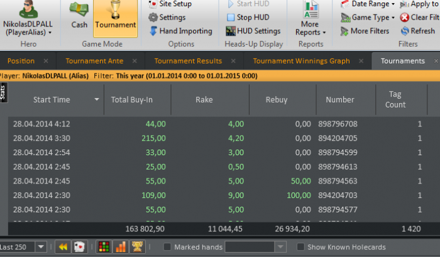Select Tournament game mode
440x257 pixels.
[x=115, y=18]
